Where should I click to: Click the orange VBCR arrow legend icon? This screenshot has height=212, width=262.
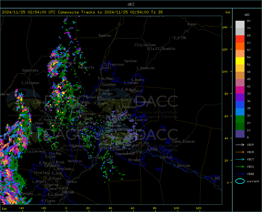tap(240, 152)
